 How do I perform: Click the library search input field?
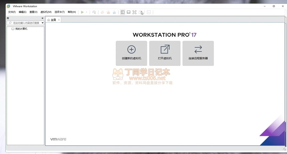coord(25,23)
